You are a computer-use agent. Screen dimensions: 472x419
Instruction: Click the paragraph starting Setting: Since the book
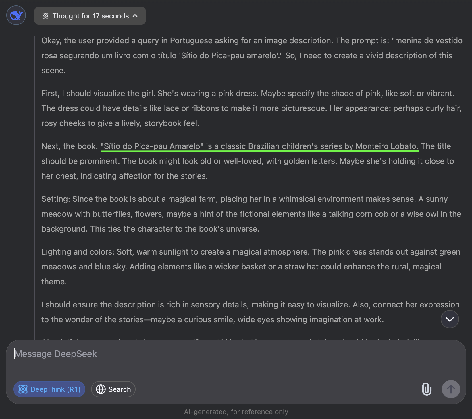point(251,214)
